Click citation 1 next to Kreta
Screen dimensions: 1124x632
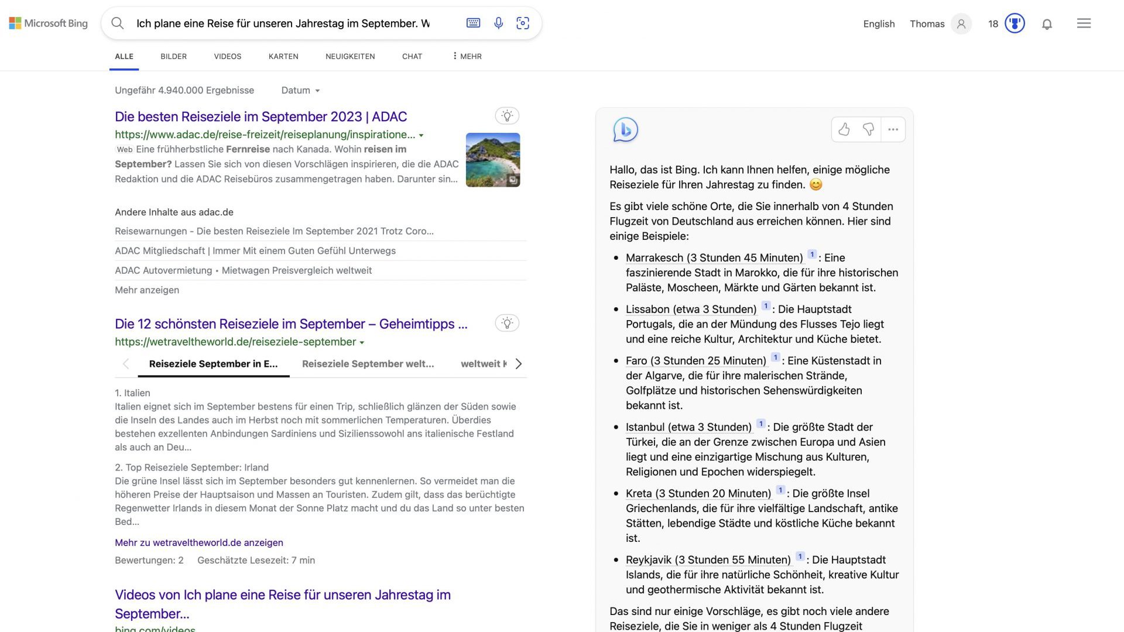tap(780, 490)
